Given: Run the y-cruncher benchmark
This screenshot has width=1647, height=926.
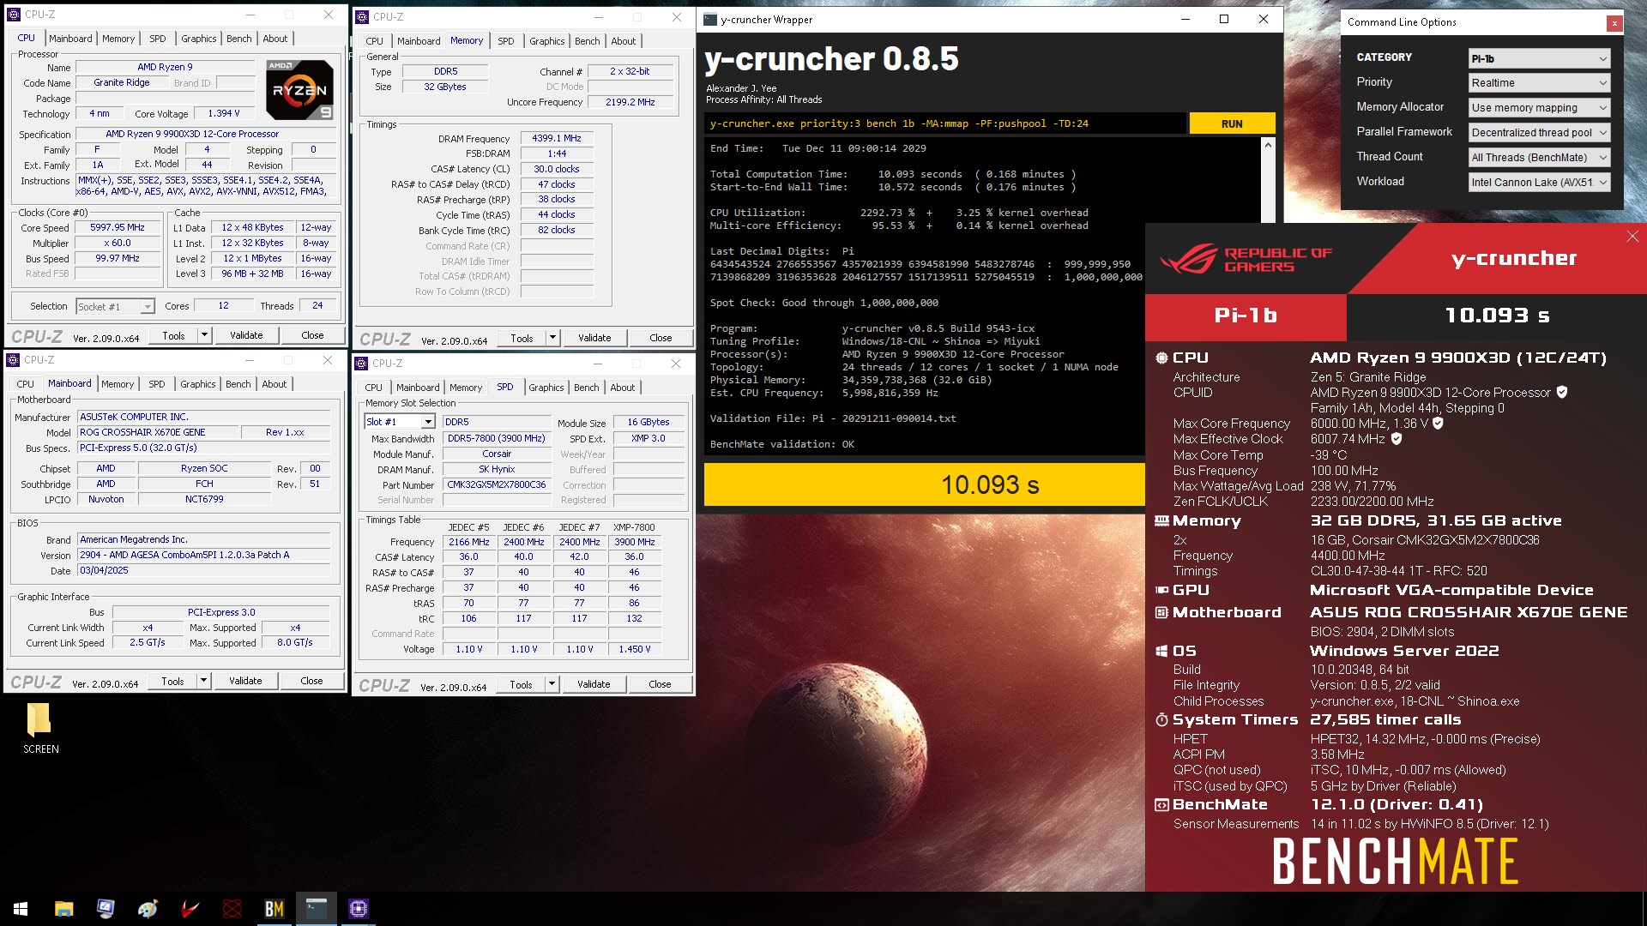Looking at the screenshot, I should click(x=1232, y=123).
